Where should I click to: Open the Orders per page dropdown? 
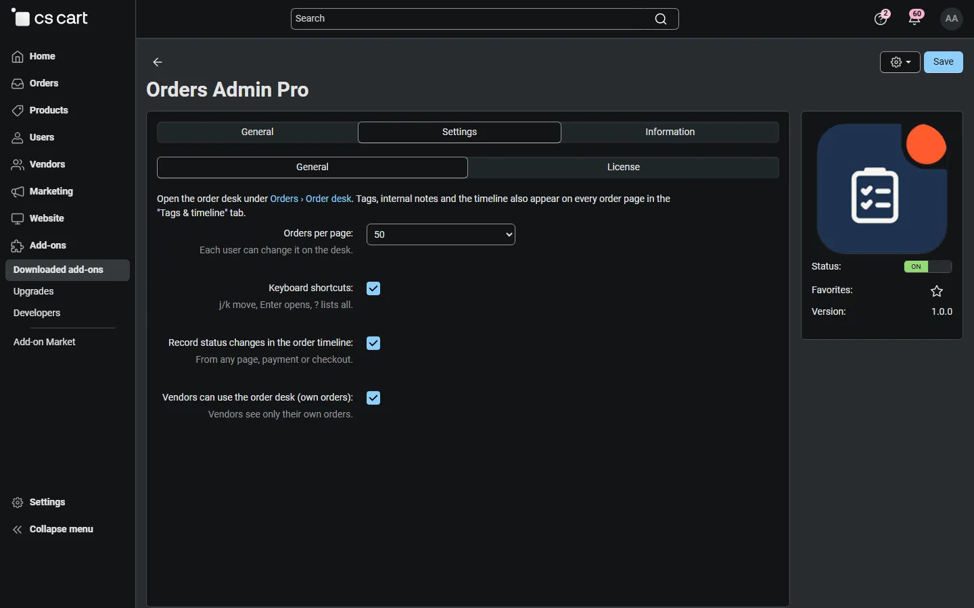441,234
